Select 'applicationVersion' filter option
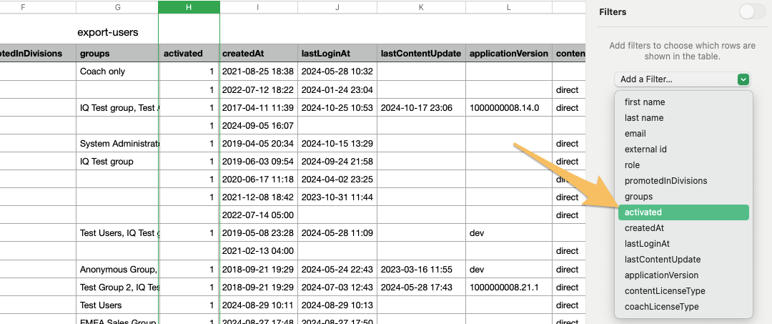Viewport: 772px width, 324px height. (x=661, y=275)
